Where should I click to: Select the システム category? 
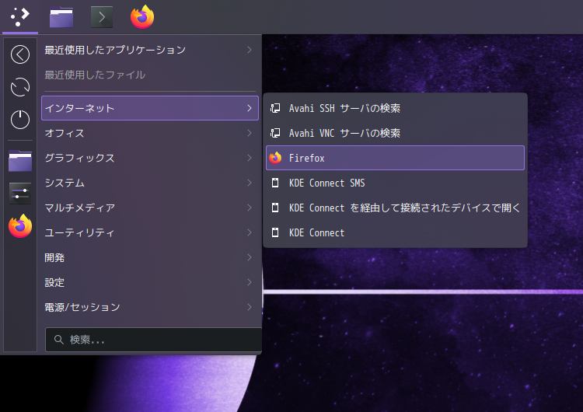coord(150,183)
